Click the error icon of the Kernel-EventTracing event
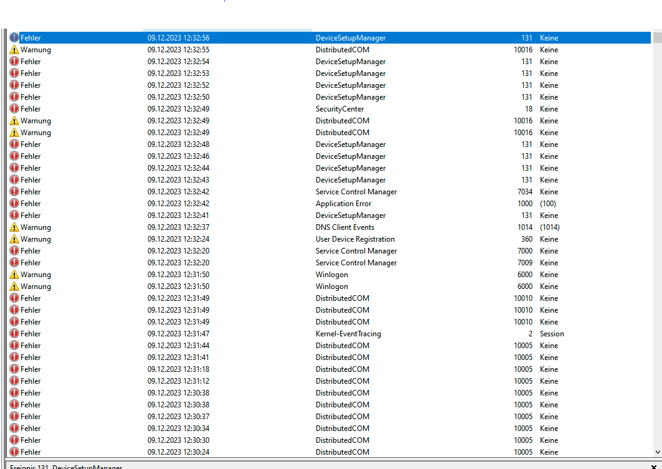 pyautogui.click(x=14, y=333)
